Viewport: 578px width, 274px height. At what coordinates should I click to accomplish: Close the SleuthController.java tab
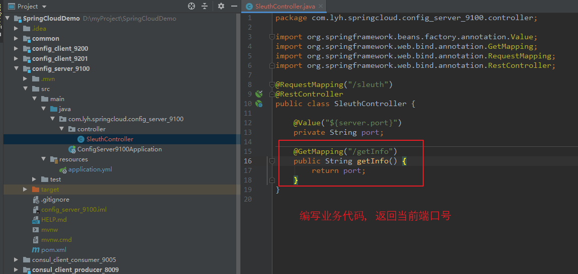click(320, 6)
